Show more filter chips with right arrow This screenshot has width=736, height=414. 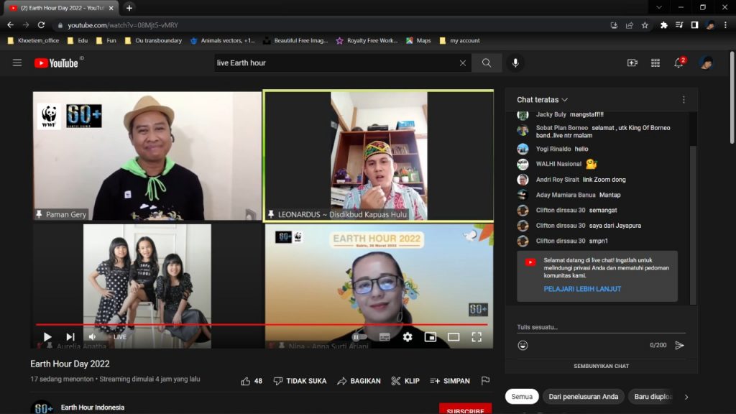click(x=686, y=397)
